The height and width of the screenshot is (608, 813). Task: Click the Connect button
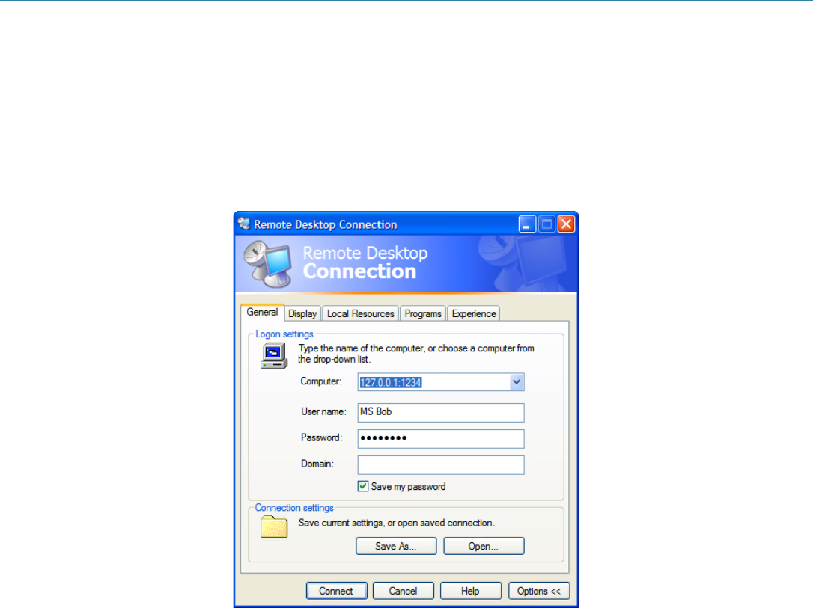click(x=336, y=591)
